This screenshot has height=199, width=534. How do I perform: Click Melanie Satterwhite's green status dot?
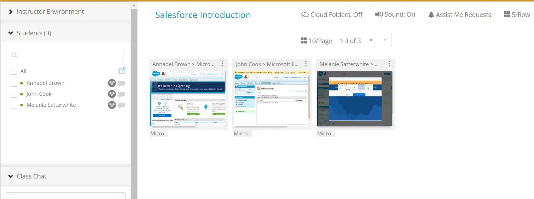click(22, 105)
